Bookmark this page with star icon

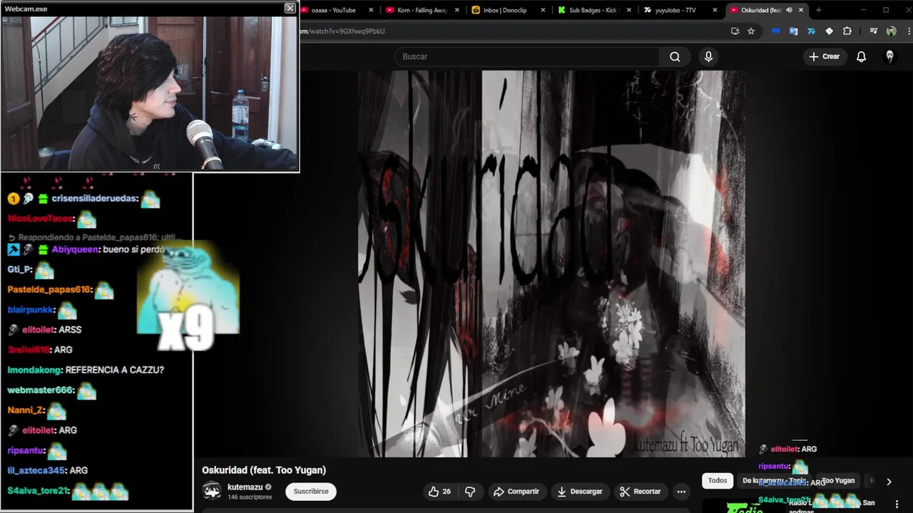[751, 31]
